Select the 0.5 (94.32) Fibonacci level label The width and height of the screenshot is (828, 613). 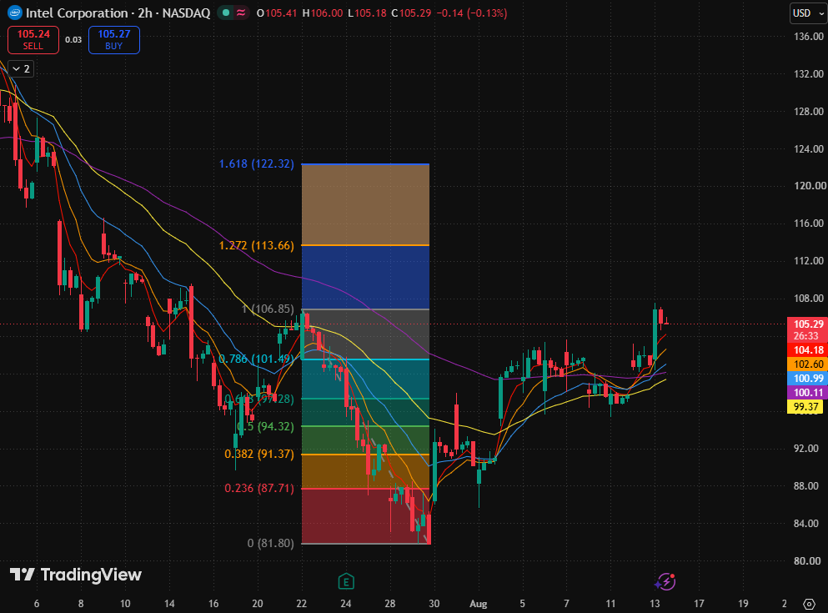[265, 426]
